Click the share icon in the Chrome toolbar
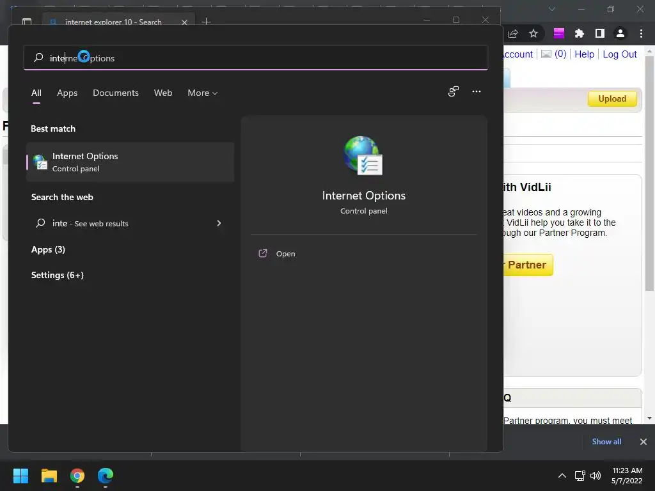655x491 pixels. coord(513,33)
